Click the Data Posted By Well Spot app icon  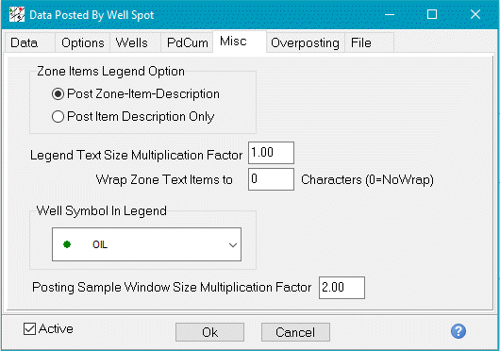point(17,15)
